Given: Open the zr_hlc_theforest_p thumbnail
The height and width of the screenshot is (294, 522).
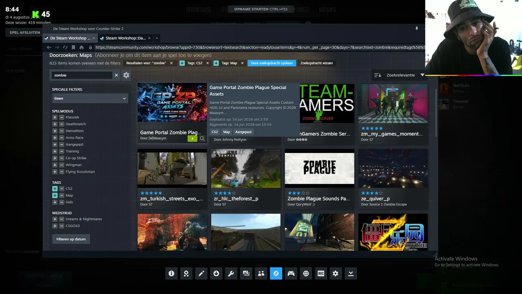Looking at the screenshot, I should click(x=246, y=168).
